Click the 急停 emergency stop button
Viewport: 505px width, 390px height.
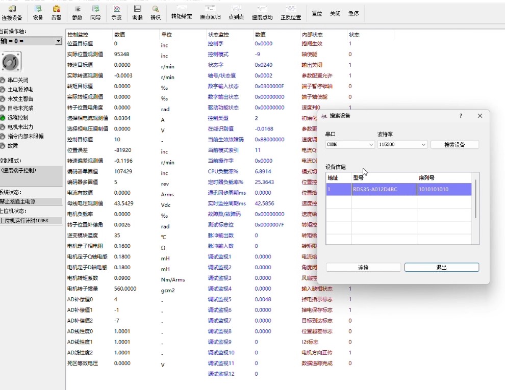click(353, 14)
